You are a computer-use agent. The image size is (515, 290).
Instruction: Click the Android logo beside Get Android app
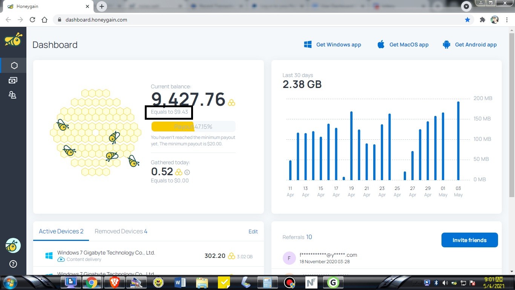(447, 45)
